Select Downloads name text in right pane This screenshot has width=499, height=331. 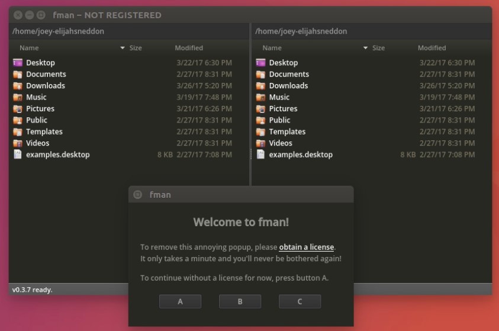pos(288,86)
